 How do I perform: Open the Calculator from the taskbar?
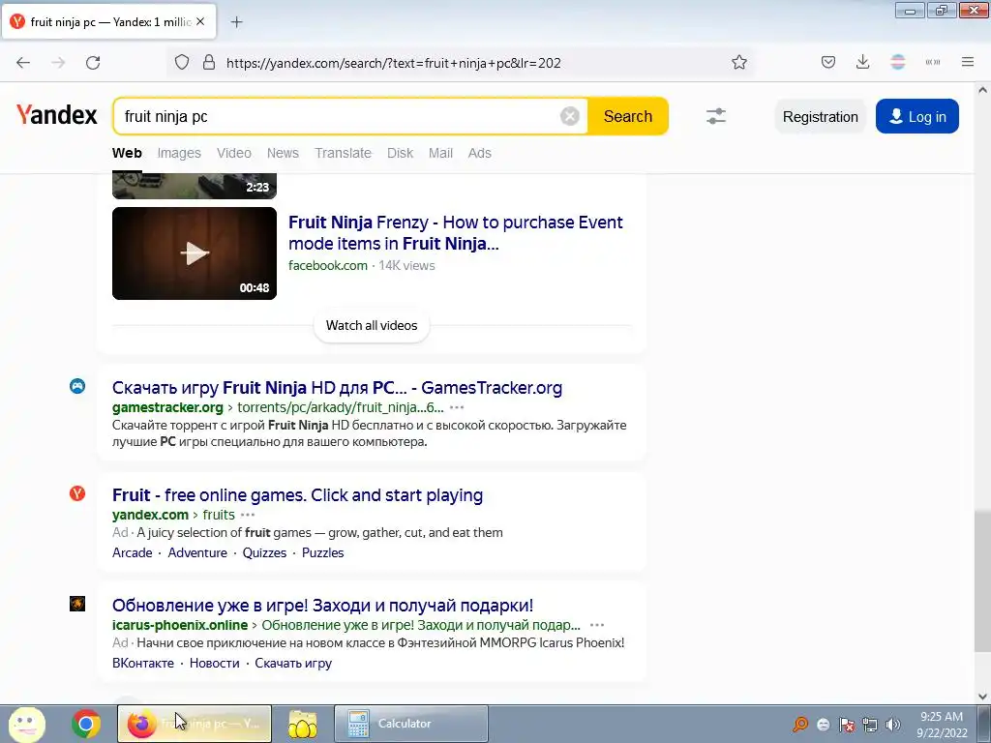(410, 724)
